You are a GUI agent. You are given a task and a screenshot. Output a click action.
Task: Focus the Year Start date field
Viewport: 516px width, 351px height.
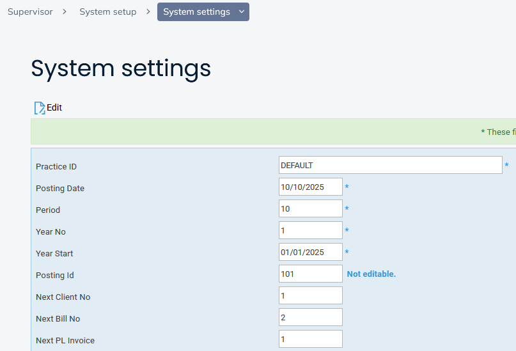[310, 252]
